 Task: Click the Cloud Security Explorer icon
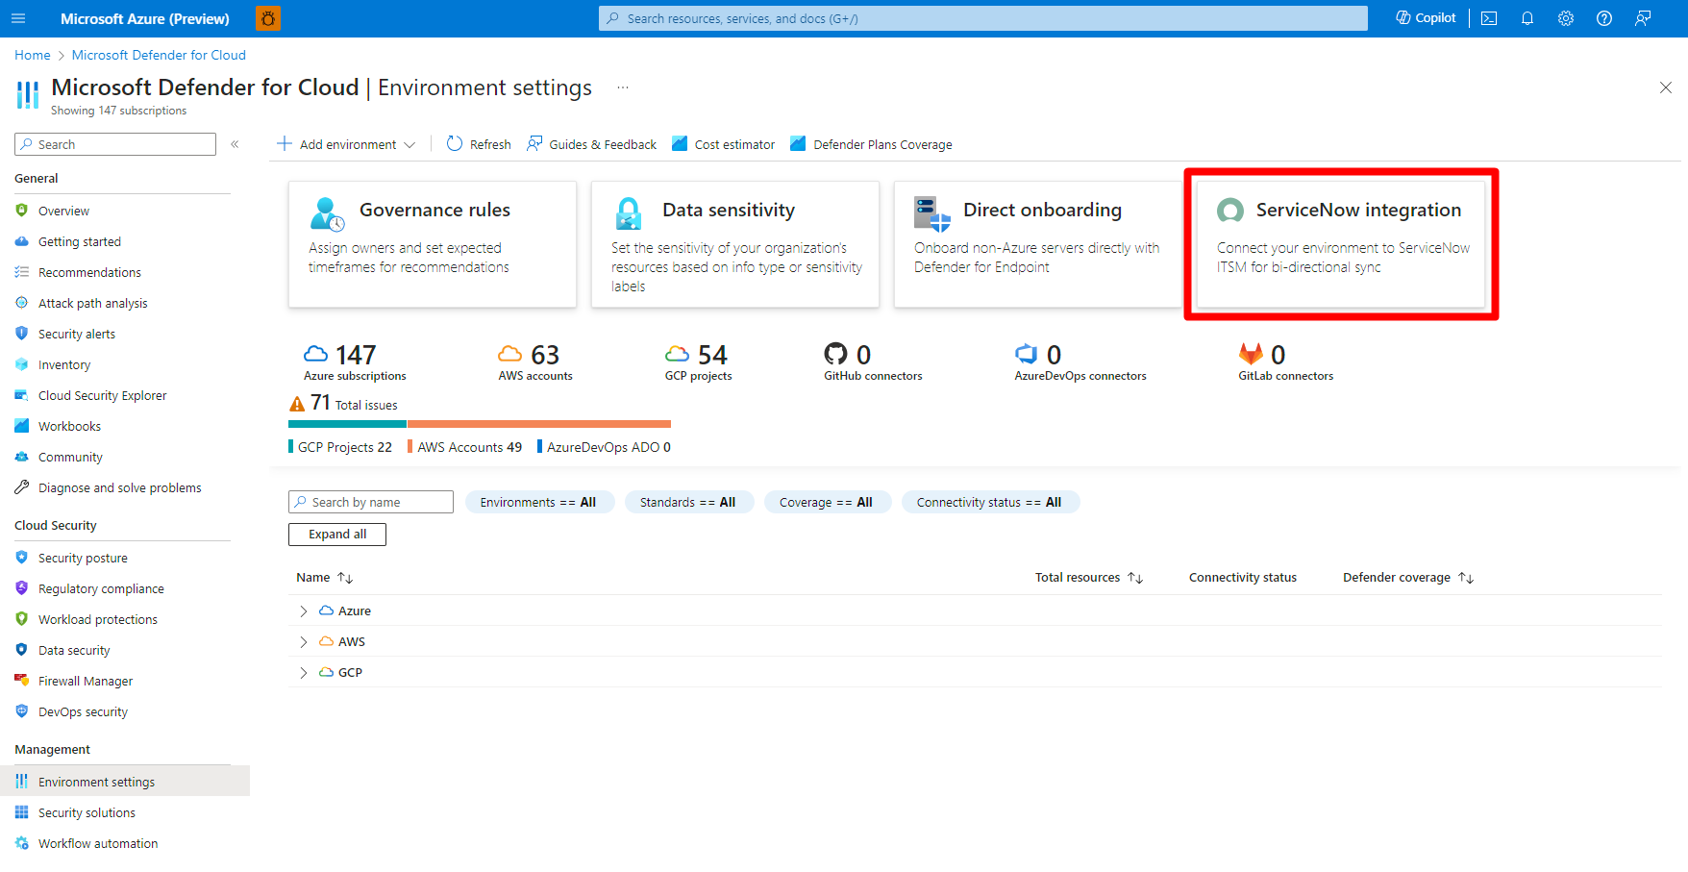[21, 395]
